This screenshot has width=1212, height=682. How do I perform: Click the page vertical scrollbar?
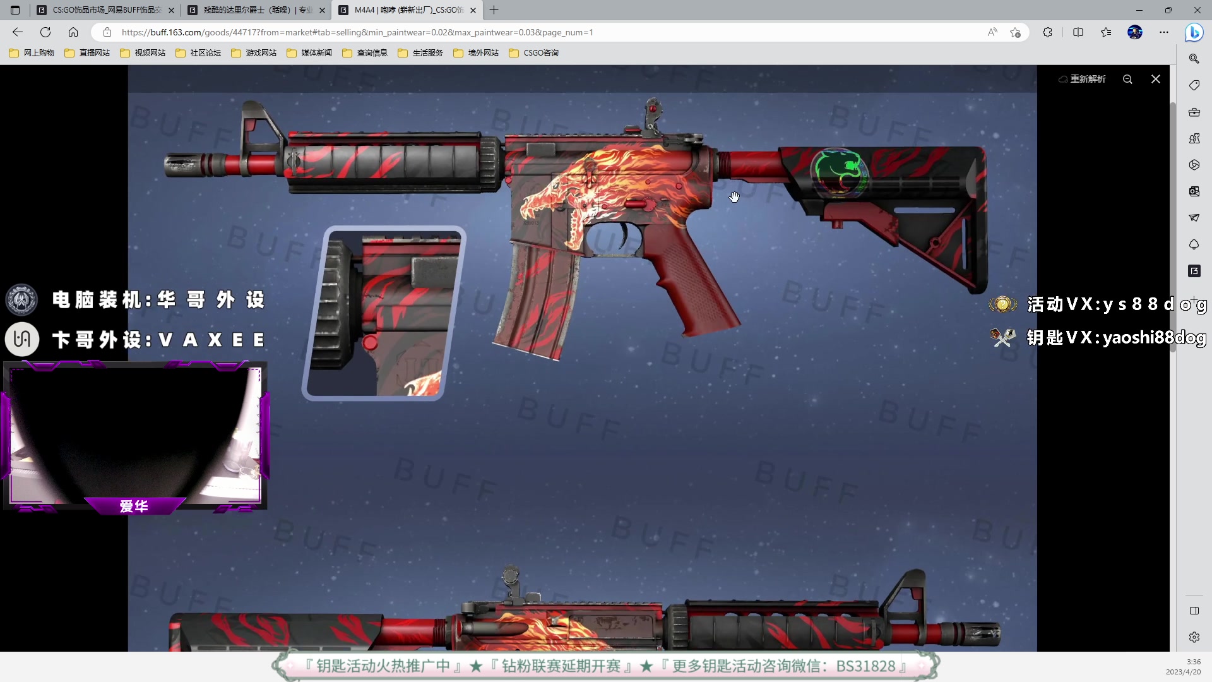[x=1173, y=227]
